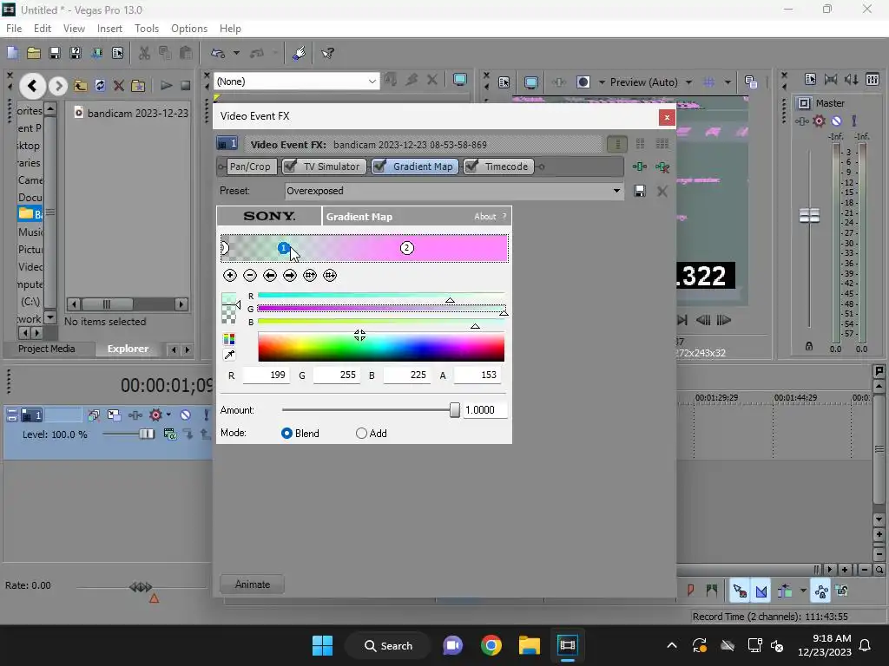
Task: Click the Undo arrow in toolbar
Action: 218,53
